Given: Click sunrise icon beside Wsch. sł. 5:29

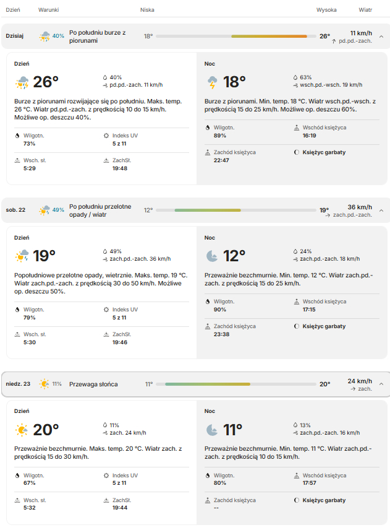Looking at the screenshot, I should [17, 160].
